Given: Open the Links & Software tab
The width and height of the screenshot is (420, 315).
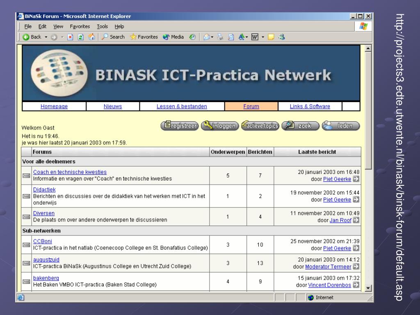Looking at the screenshot, I should pyautogui.click(x=310, y=106).
